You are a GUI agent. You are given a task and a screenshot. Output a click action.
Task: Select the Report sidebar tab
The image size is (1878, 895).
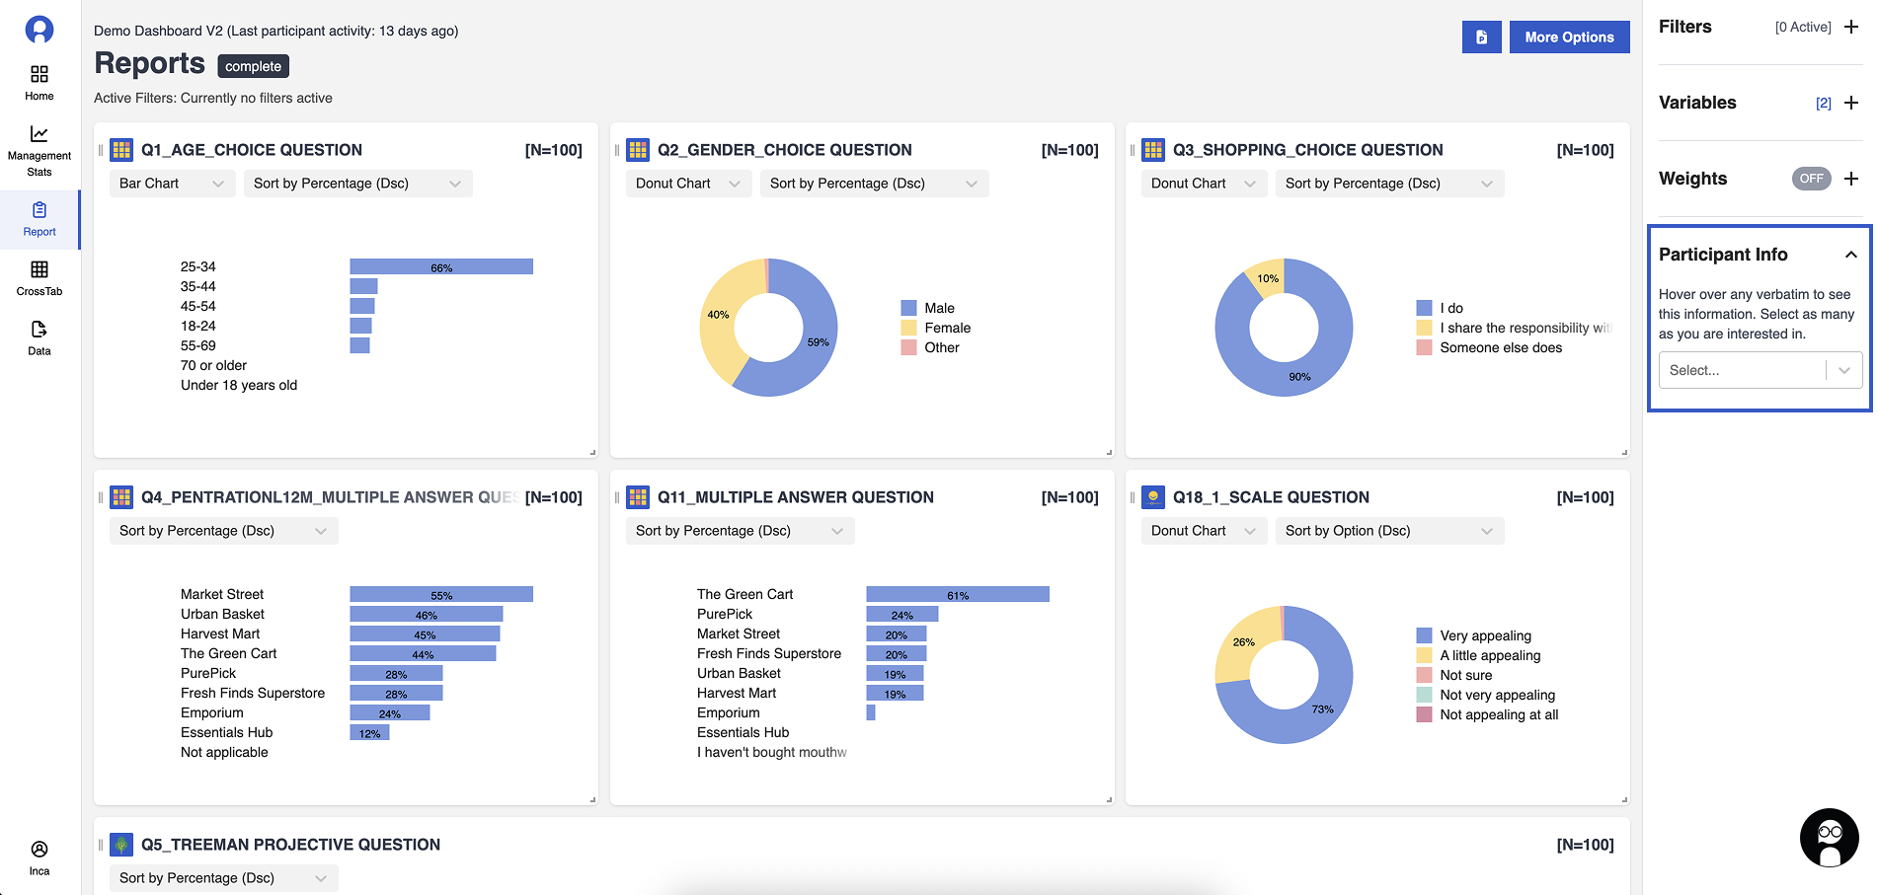point(39,219)
